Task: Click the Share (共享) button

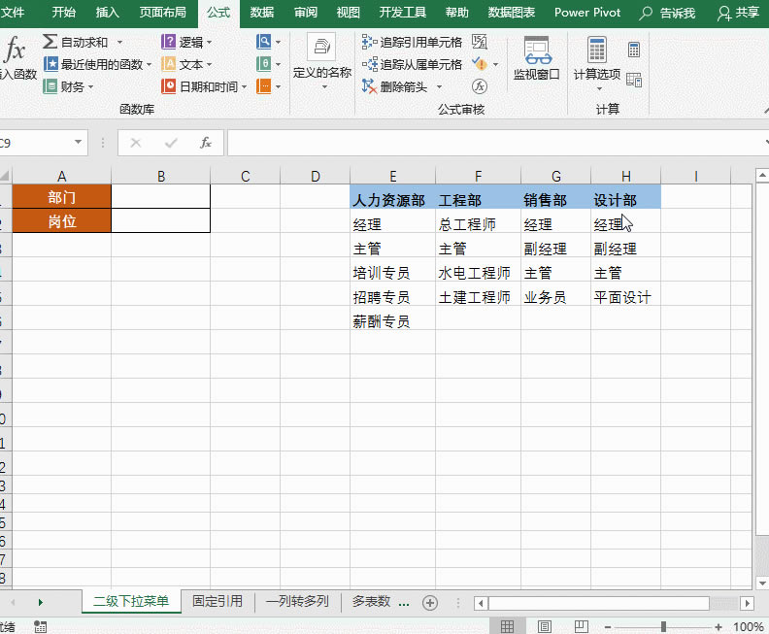Action: click(x=738, y=13)
